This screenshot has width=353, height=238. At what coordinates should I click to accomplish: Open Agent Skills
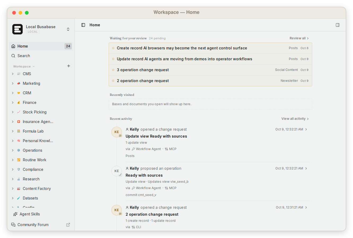tap(40, 214)
